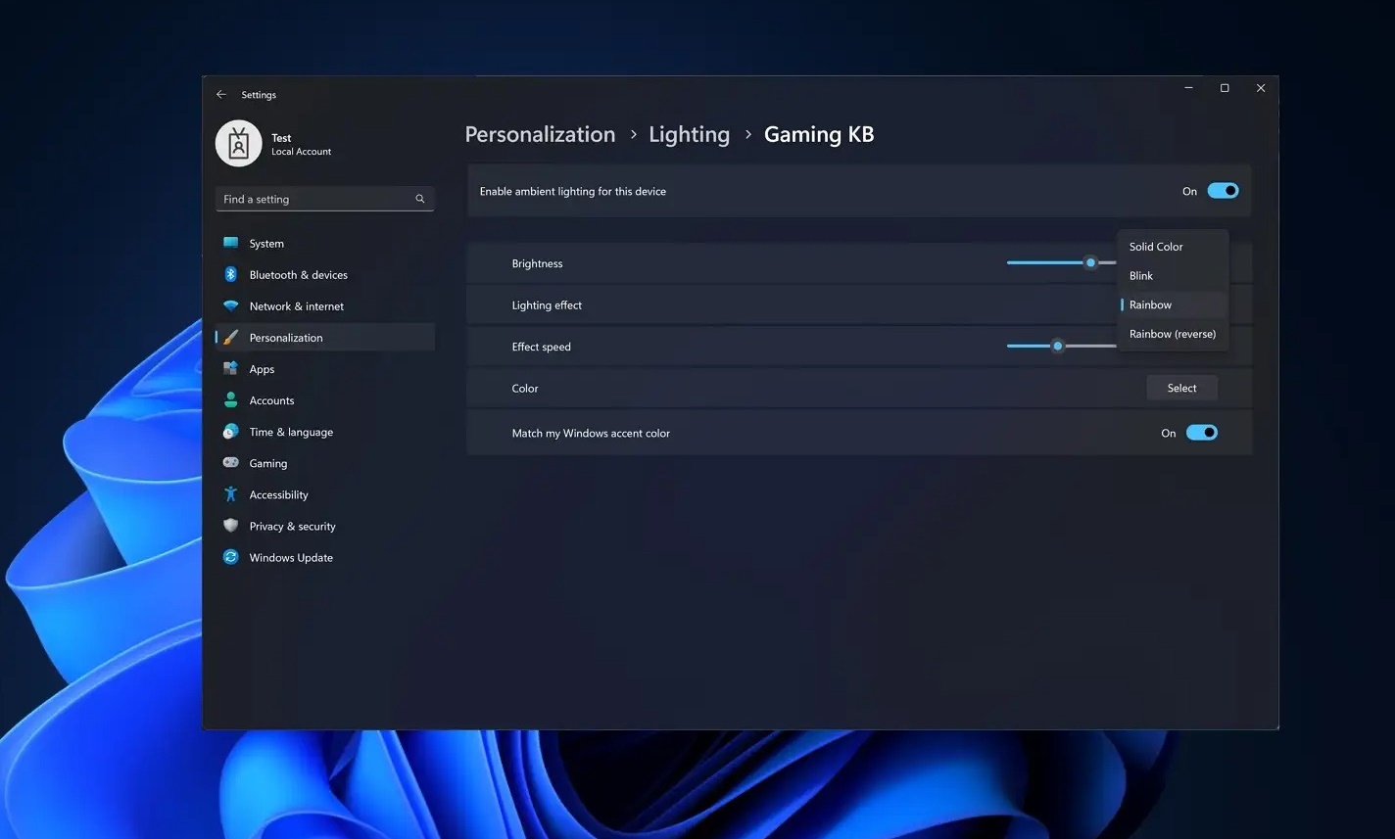Turn off ambient lighting toggle
Viewport: 1395px width, 839px height.
tap(1223, 191)
